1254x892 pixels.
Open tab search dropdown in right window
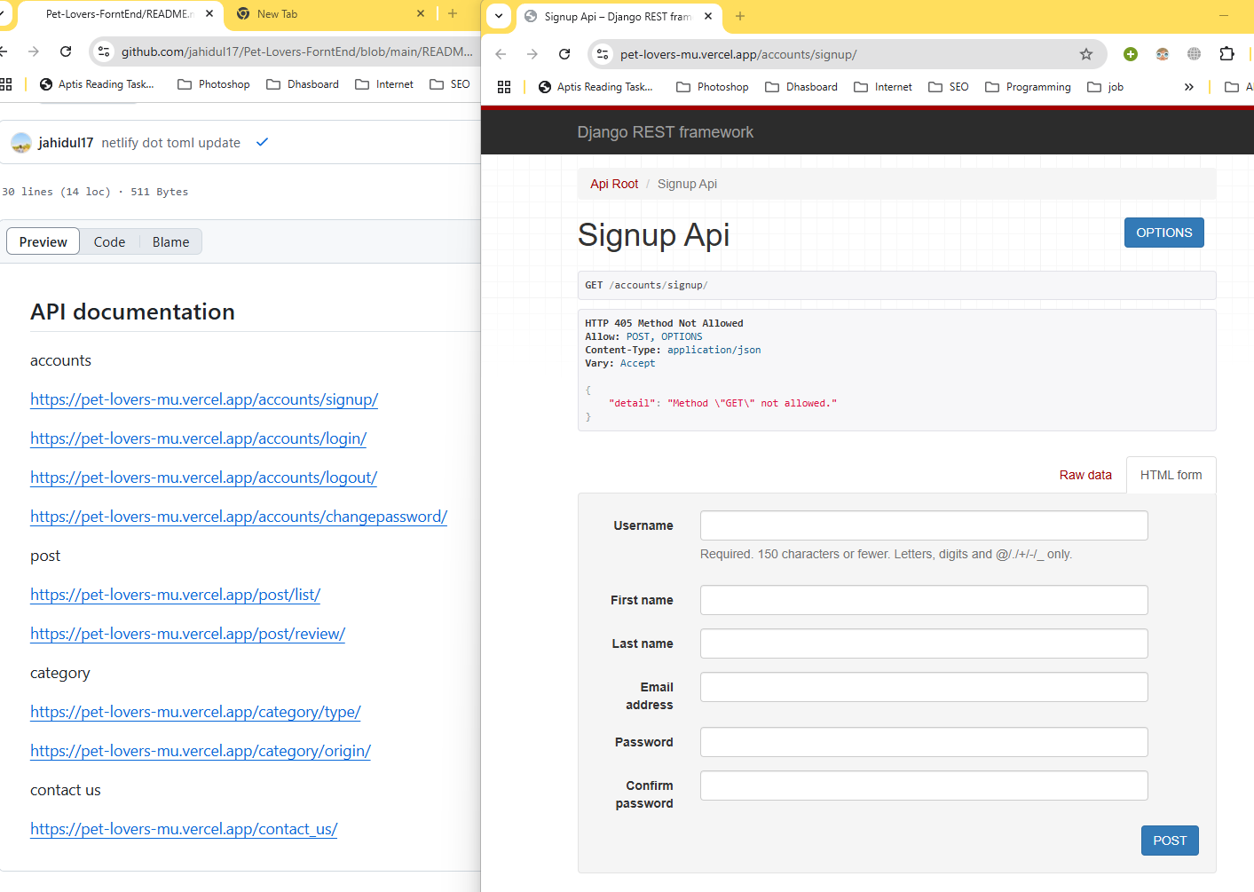coord(499,16)
